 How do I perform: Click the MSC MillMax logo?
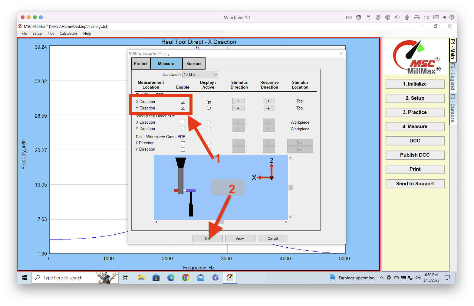coord(416,57)
